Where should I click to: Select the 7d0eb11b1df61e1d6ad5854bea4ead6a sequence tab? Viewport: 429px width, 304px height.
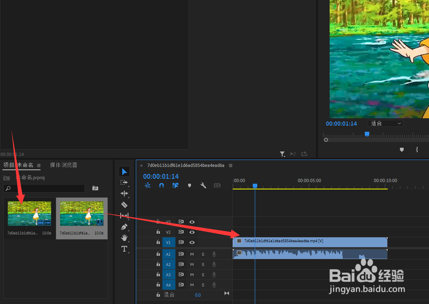tap(186, 165)
